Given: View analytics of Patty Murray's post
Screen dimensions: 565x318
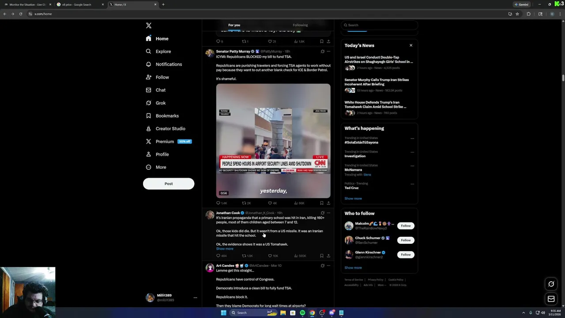Looking at the screenshot, I should (299, 203).
